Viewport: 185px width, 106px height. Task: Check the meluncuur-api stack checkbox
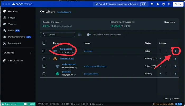(44, 59)
